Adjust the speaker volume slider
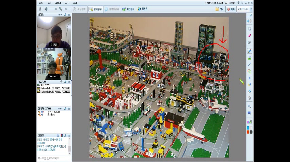Viewport: 290px width, 162px height. tap(53, 9)
